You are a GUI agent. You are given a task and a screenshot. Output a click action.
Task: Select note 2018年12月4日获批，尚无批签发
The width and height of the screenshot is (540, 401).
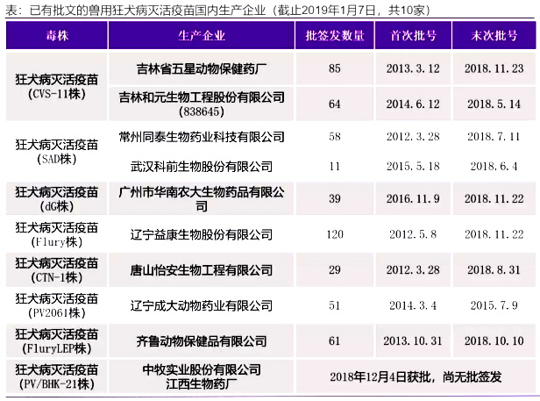(416, 376)
